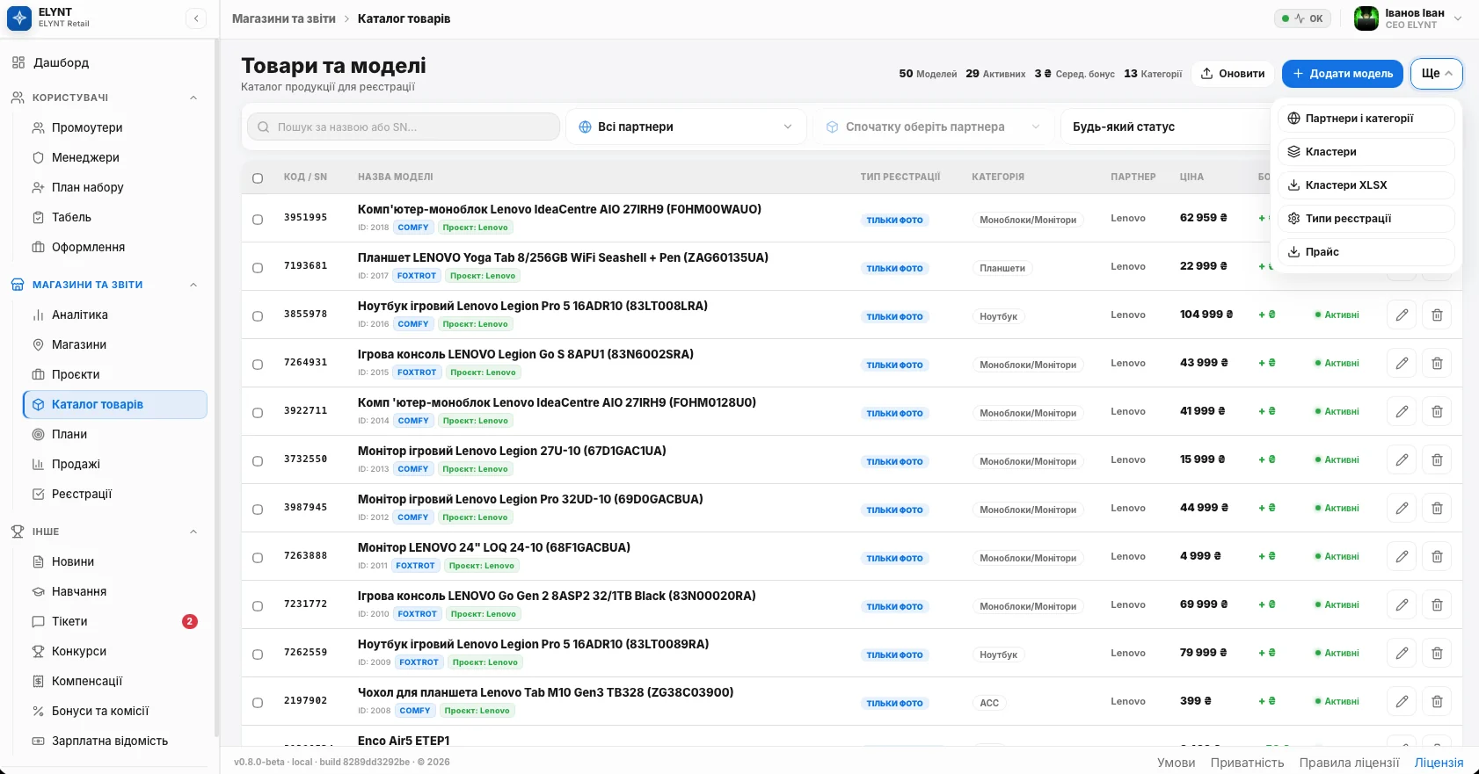Edit the Lenovo Tab M10 case row
1479x774 pixels.
pos(1402,701)
